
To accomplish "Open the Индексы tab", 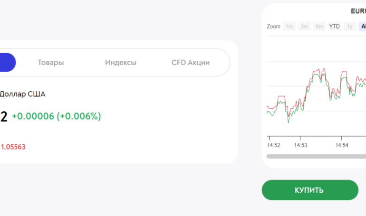I will coord(121,62).
